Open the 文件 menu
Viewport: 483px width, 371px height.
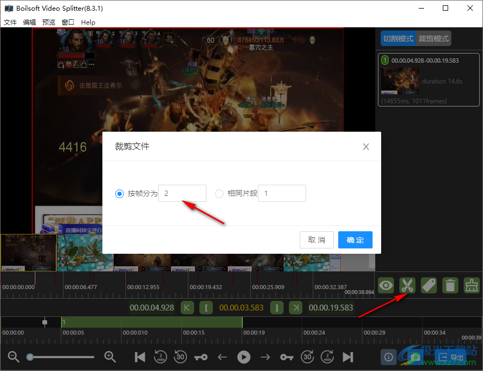point(10,22)
